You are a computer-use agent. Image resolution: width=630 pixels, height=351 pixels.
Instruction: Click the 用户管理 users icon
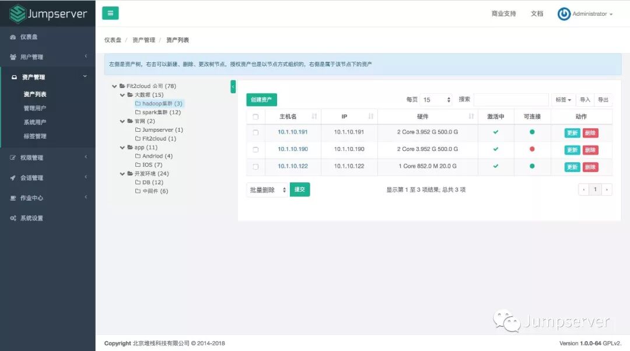click(x=14, y=57)
